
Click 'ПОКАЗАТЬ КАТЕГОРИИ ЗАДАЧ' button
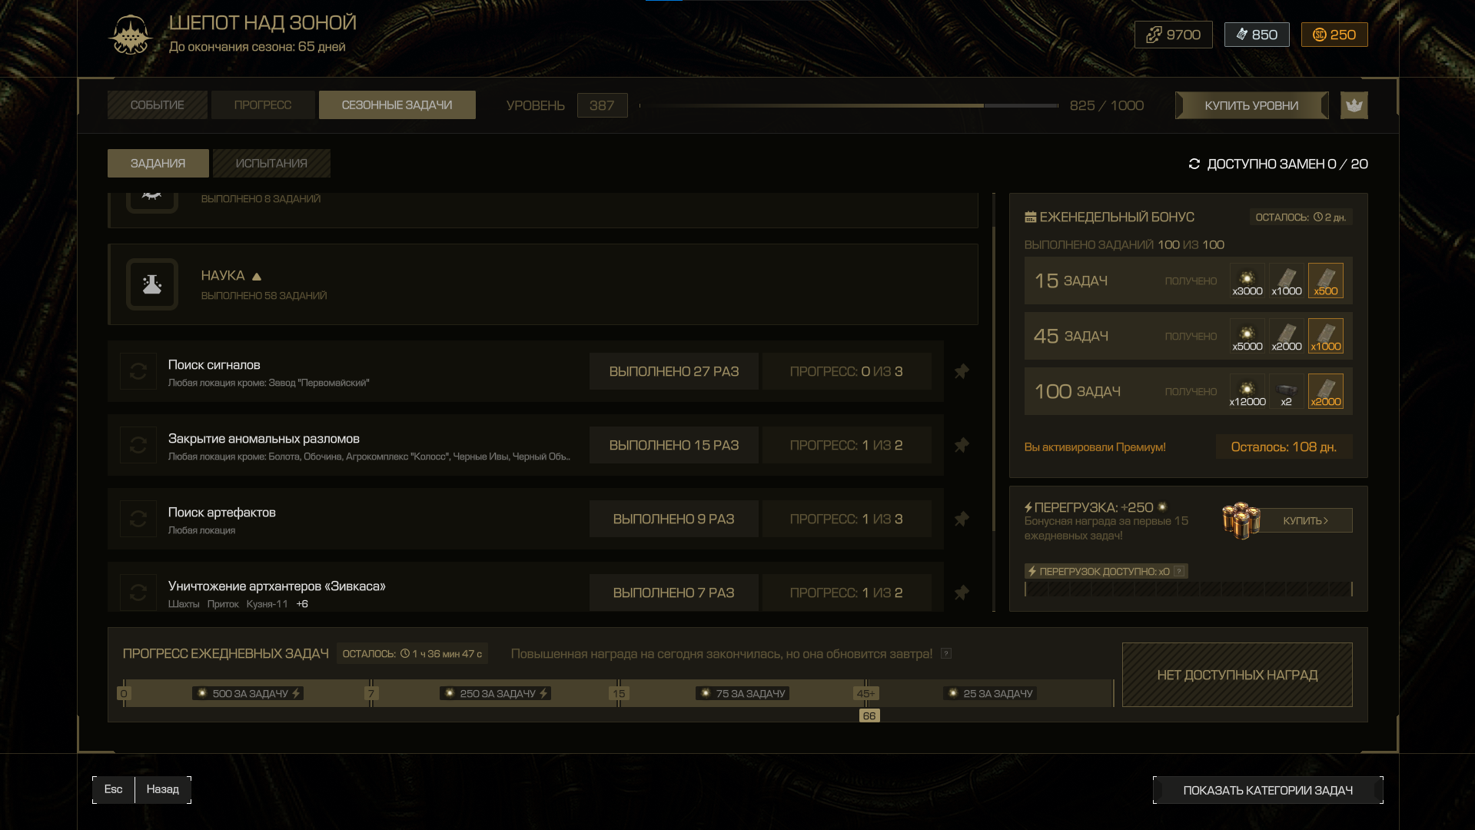(1267, 790)
